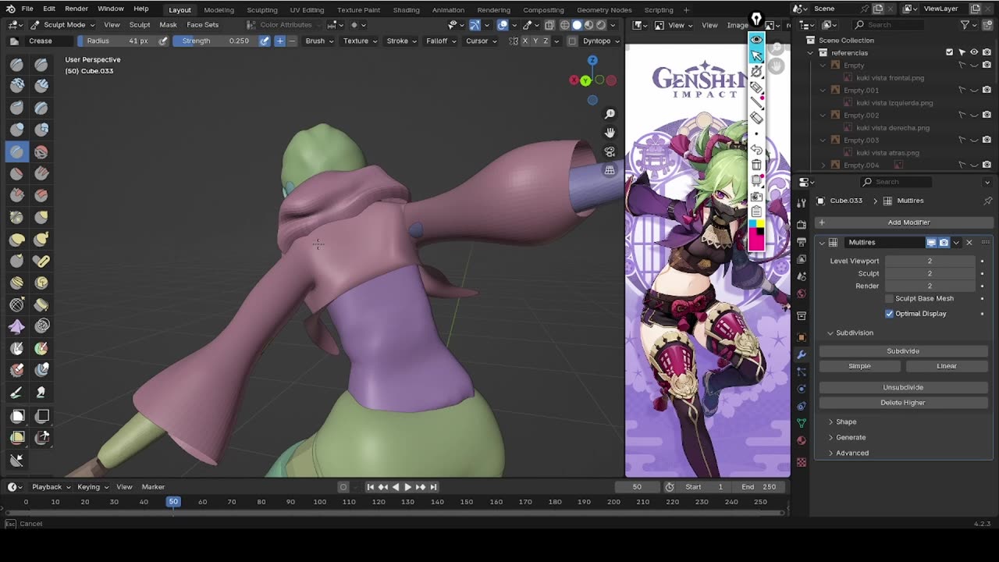
Task: Adjust the brush Strength slider
Action: (x=215, y=41)
